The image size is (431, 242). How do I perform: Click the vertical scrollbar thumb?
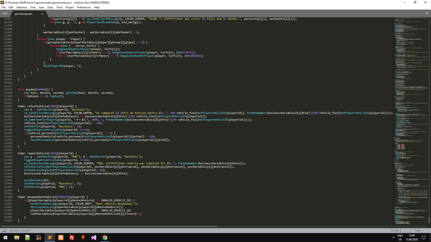(429, 220)
